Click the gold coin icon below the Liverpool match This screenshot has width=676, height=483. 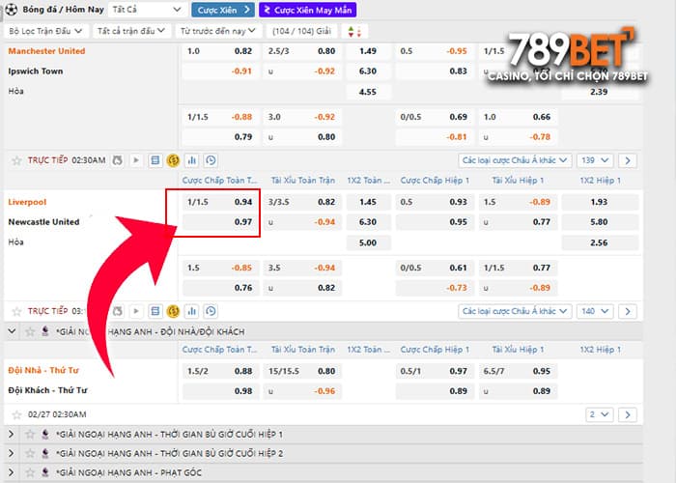click(x=173, y=311)
